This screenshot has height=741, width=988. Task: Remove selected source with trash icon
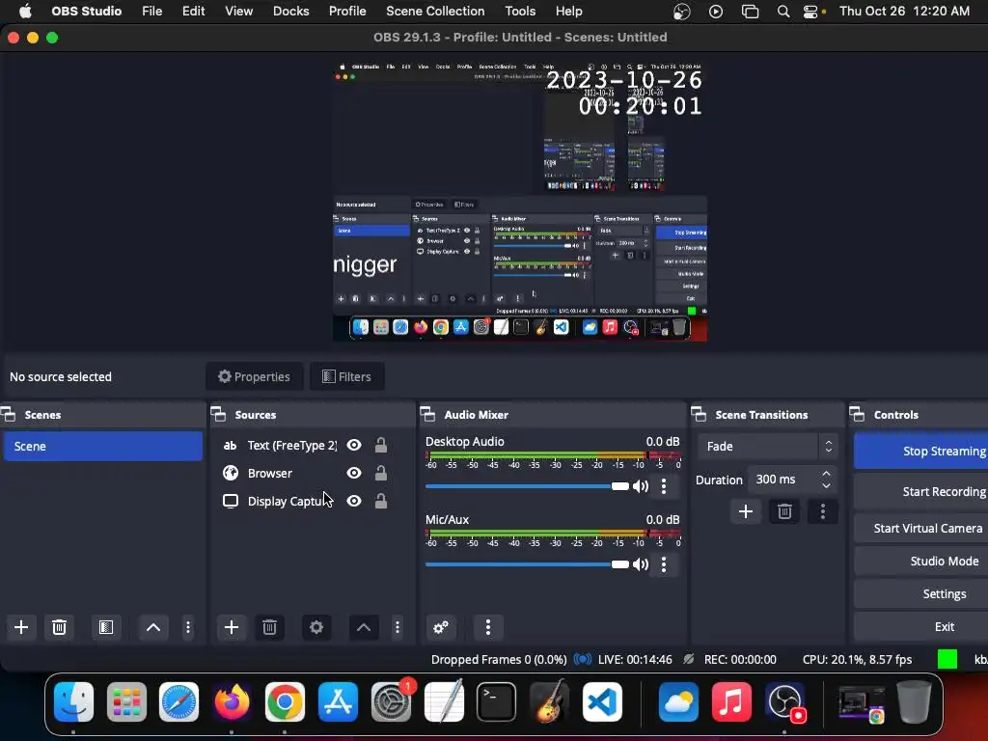270,627
